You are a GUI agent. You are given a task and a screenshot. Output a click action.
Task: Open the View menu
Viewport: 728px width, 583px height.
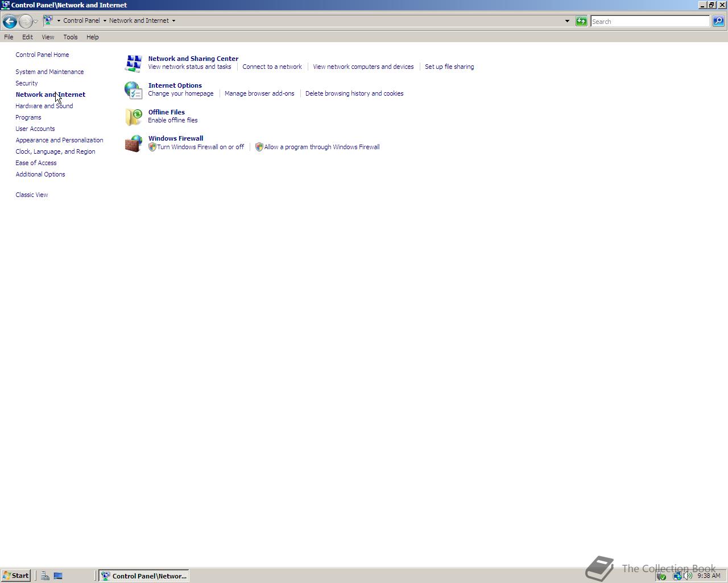pos(48,37)
